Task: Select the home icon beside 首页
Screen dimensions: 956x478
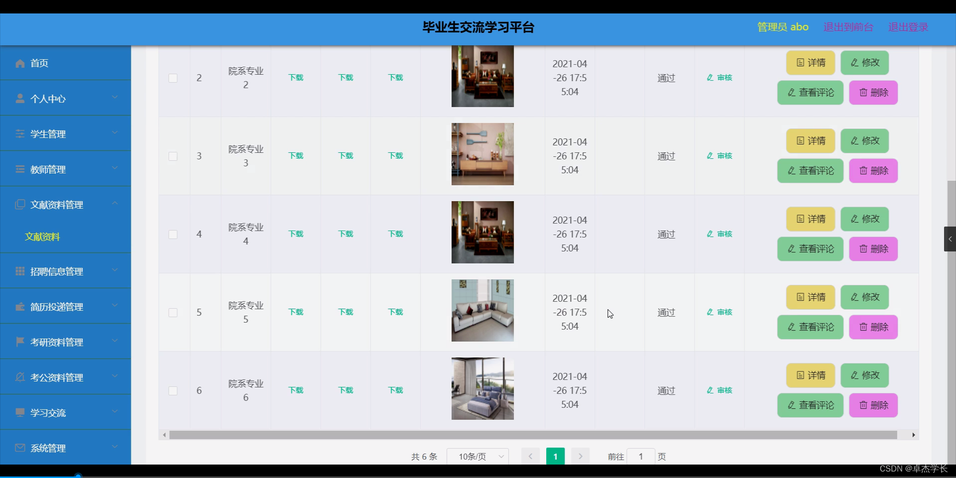Action: click(20, 63)
